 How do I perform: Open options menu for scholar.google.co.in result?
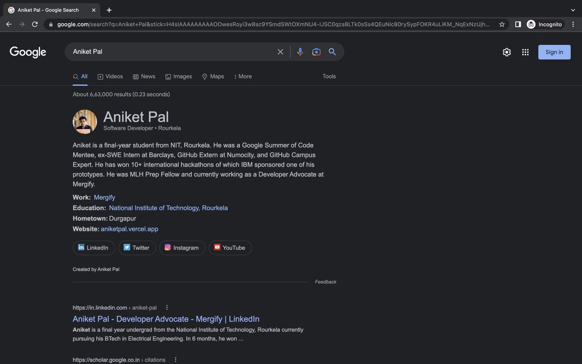tap(176, 360)
